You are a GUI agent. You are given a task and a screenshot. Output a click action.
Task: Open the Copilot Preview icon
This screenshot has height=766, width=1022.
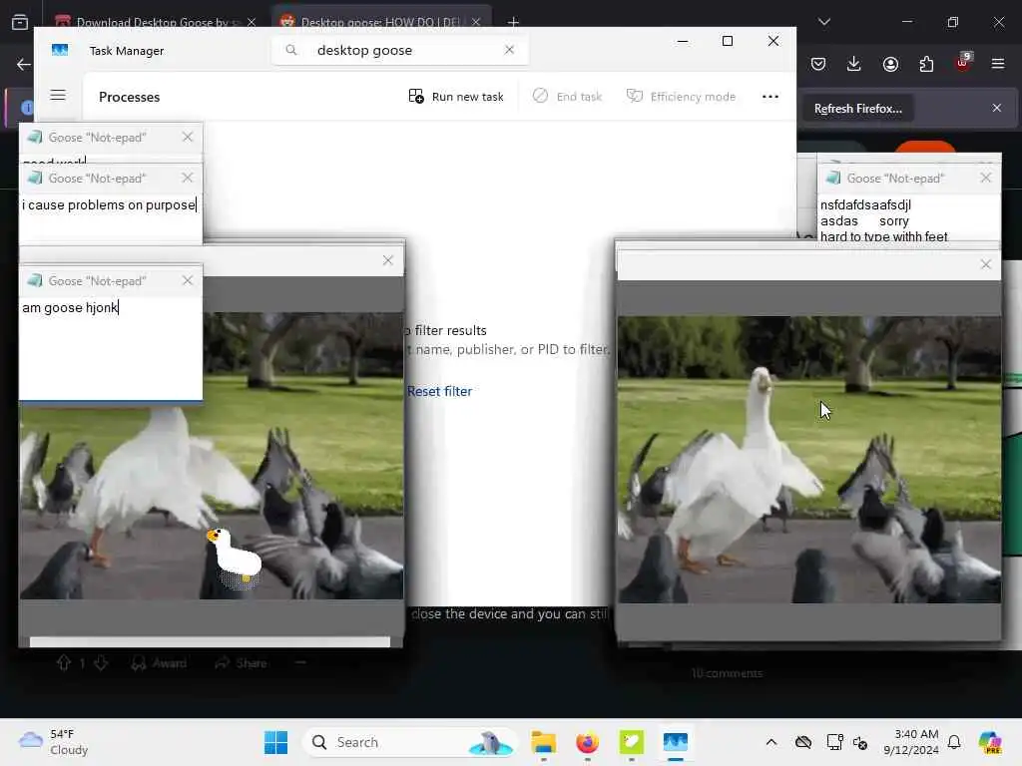pos(990,742)
